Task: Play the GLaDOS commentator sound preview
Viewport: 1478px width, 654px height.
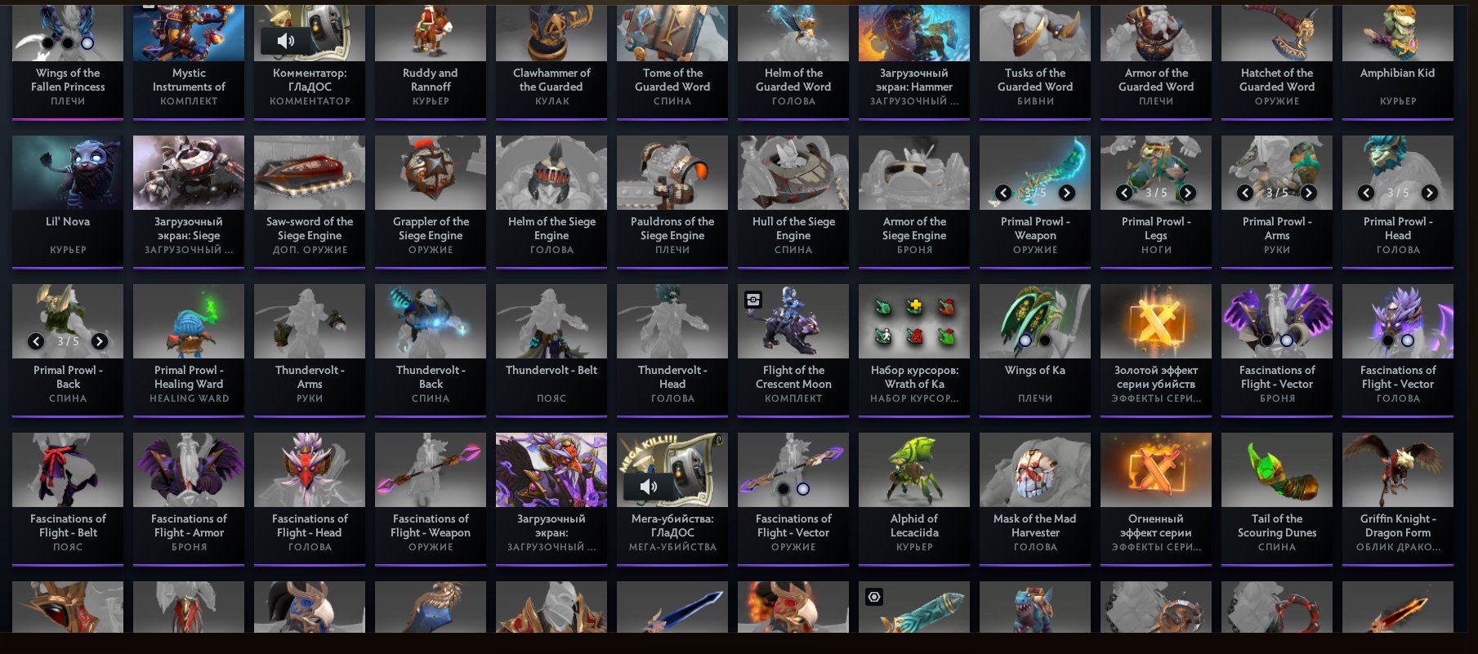Action: (x=285, y=41)
